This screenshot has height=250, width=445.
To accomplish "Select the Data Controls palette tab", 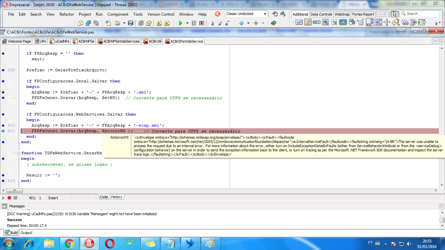I will coord(321,14).
